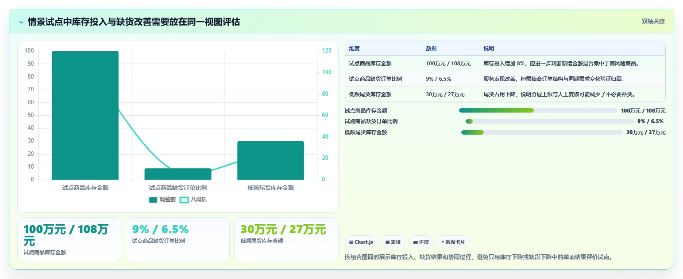The width and height of the screenshot is (683, 279).
Task: Click the footer note 该组合图同时展示
Action: [478, 257]
